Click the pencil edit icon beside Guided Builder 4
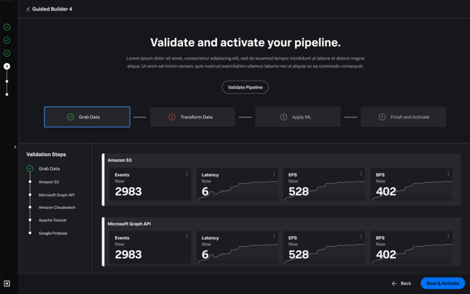The image size is (470, 294). coord(28,9)
